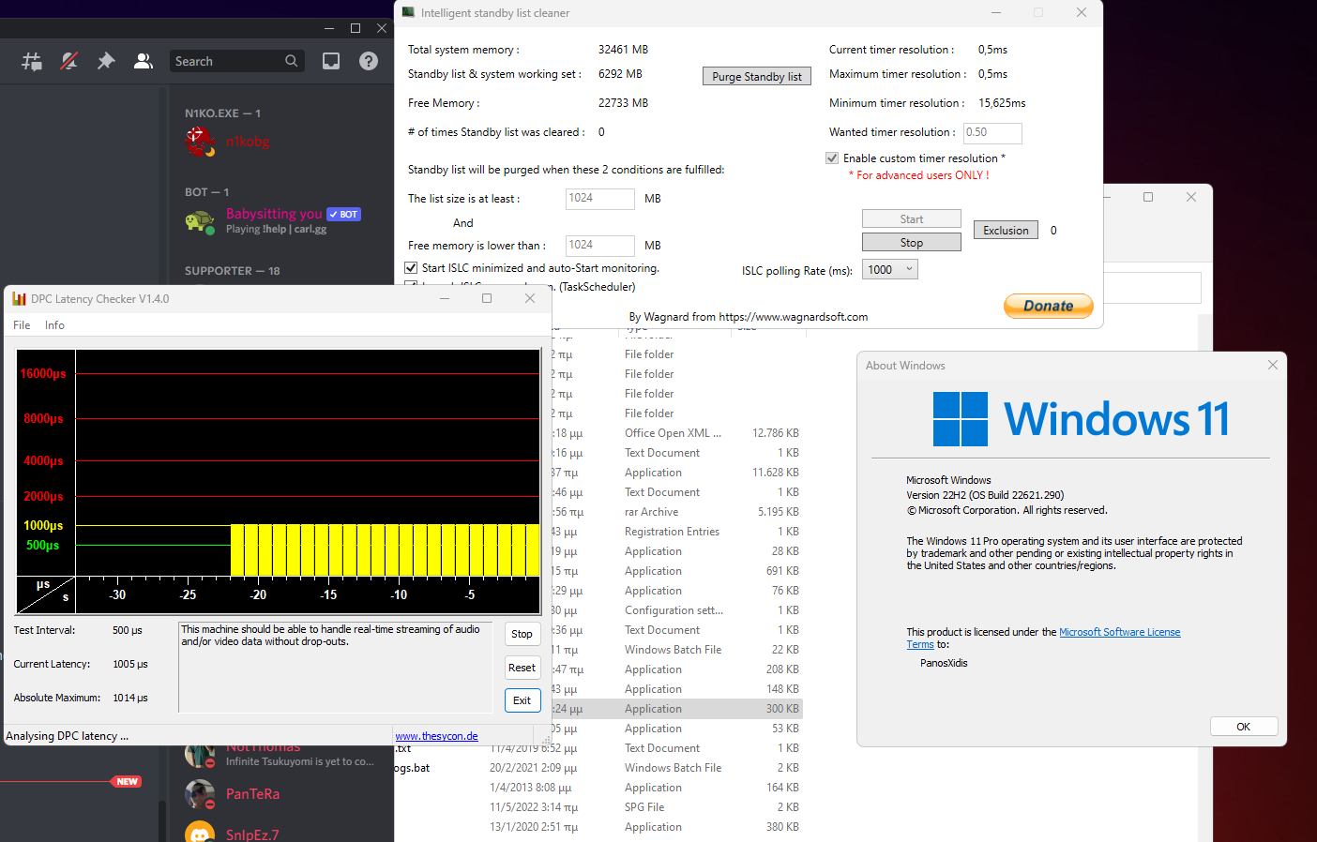The width and height of the screenshot is (1317, 842).
Task: Close the About Windows dialog
Action: (1273, 365)
